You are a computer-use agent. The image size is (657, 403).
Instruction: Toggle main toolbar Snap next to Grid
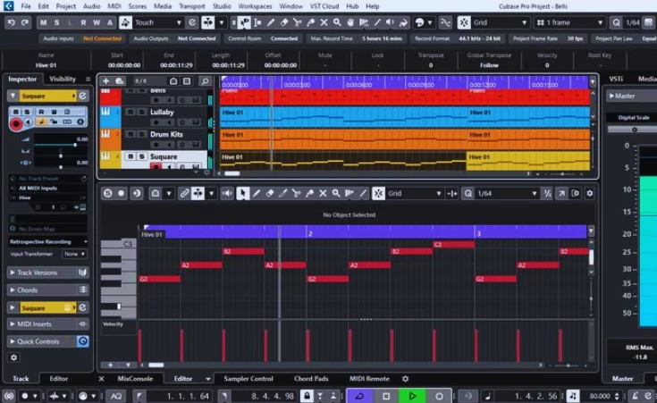[x=464, y=22]
